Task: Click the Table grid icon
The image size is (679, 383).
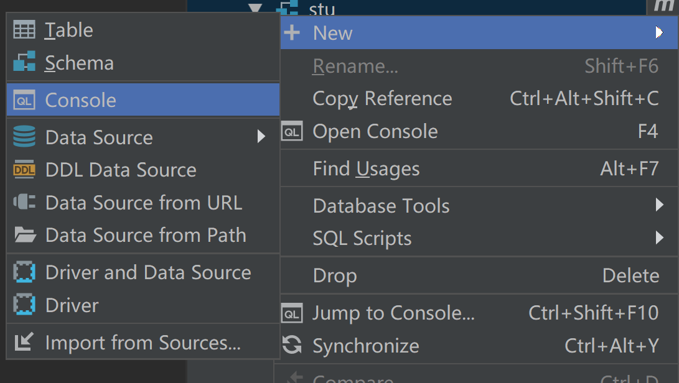Action: [x=24, y=30]
